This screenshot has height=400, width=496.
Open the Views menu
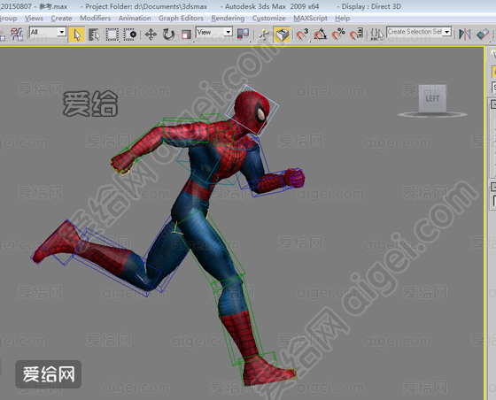34,19
